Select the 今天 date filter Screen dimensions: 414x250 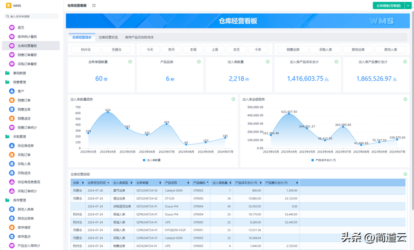point(150,50)
